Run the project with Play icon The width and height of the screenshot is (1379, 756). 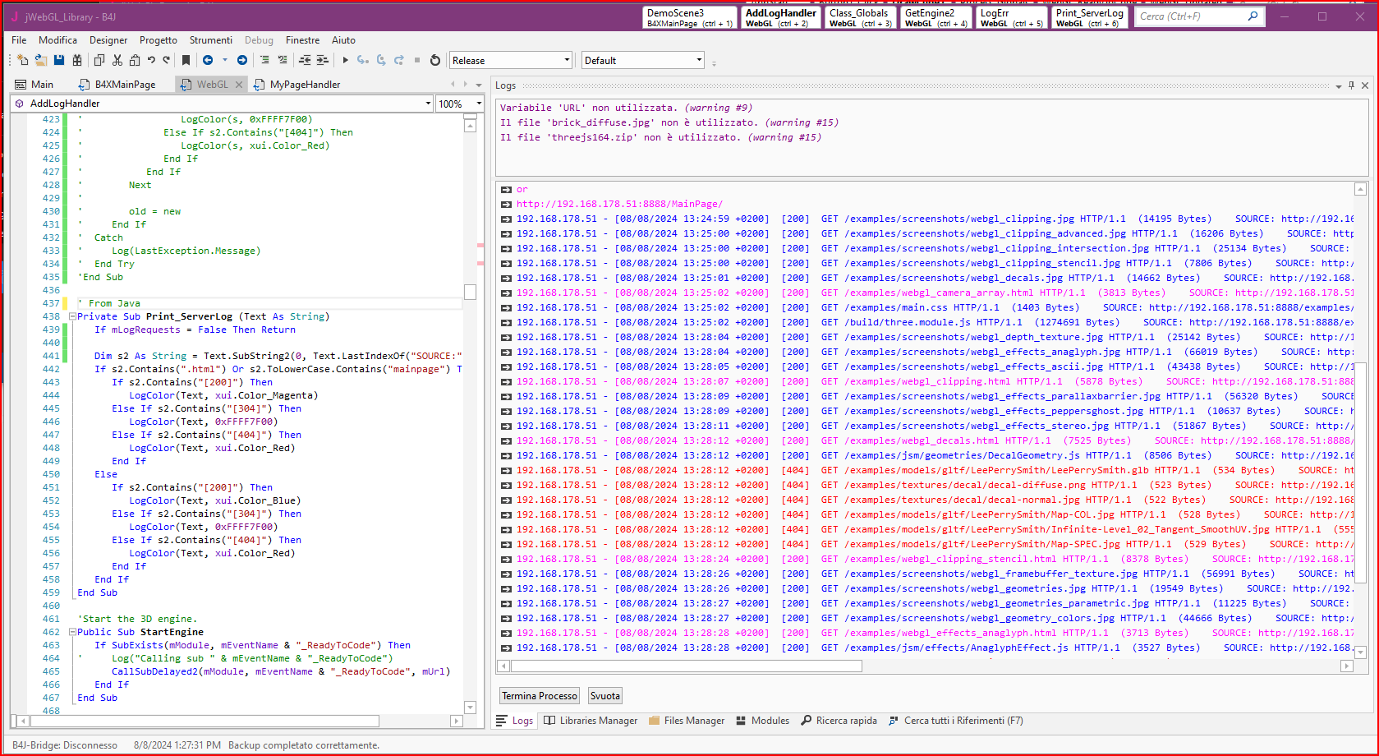coord(345,60)
